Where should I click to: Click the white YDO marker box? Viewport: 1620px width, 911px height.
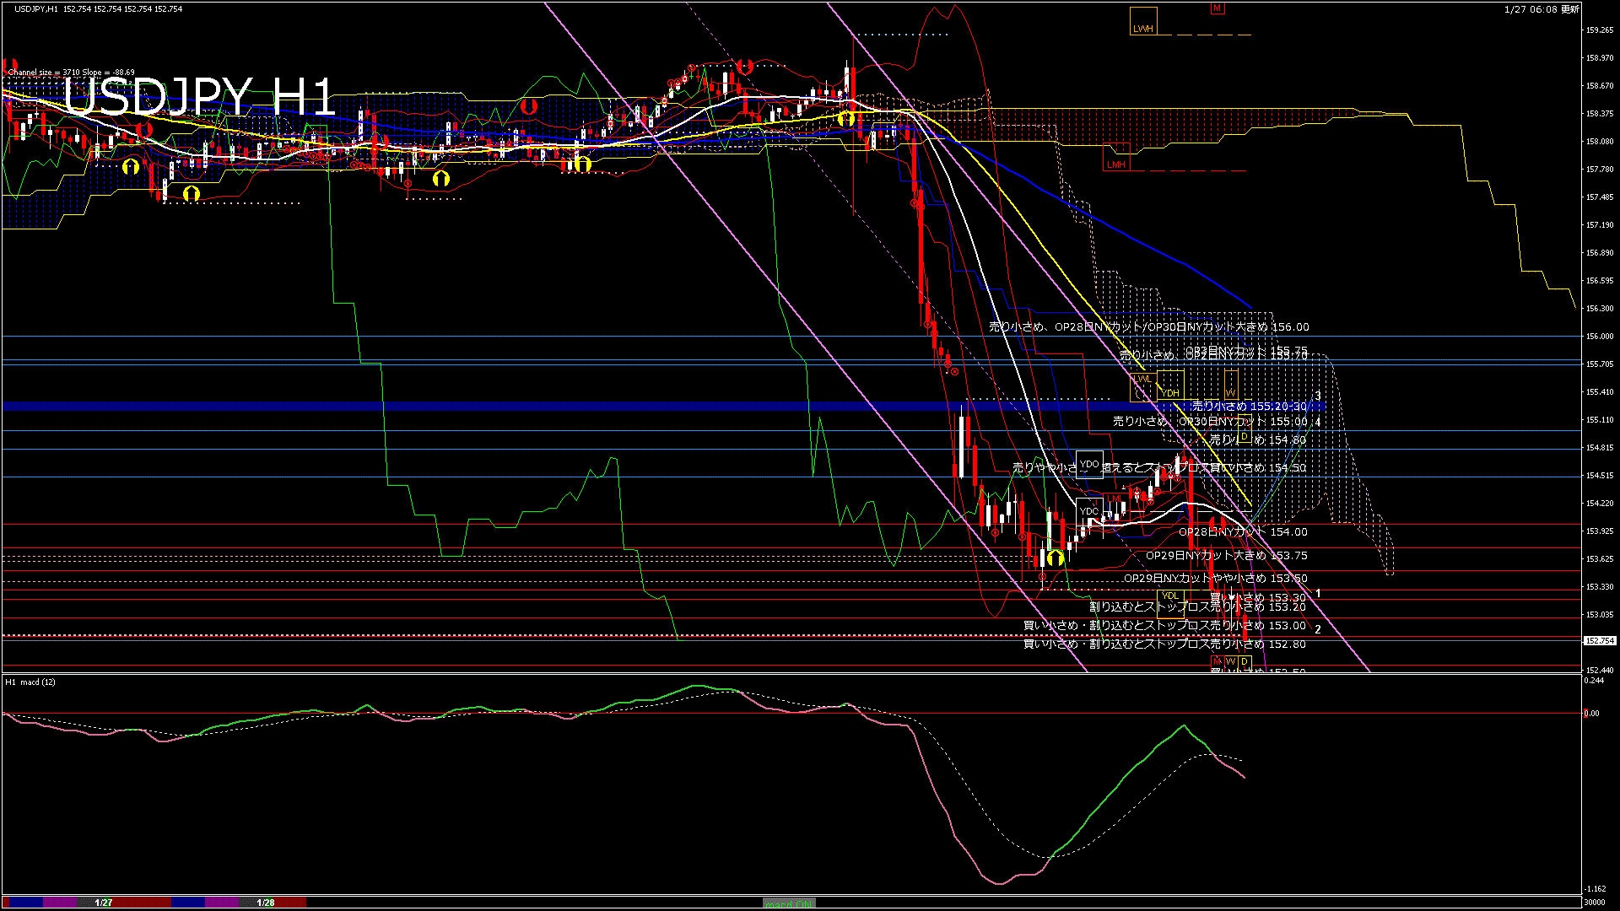pos(1089,464)
